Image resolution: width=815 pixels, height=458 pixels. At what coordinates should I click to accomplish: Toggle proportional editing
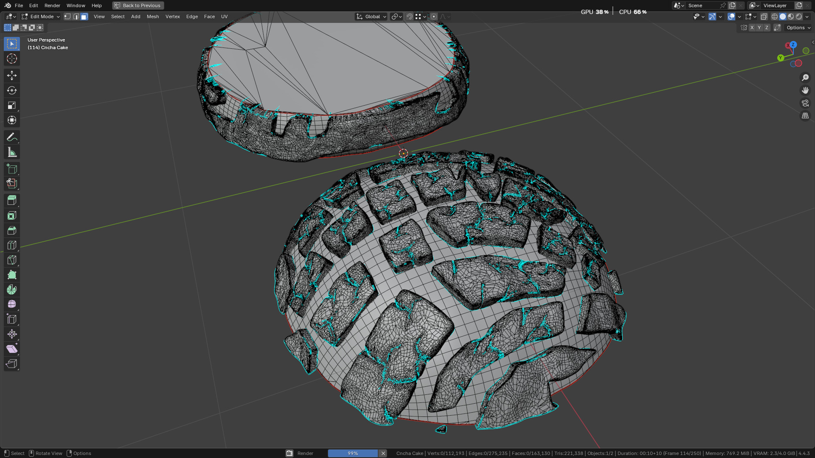click(433, 17)
